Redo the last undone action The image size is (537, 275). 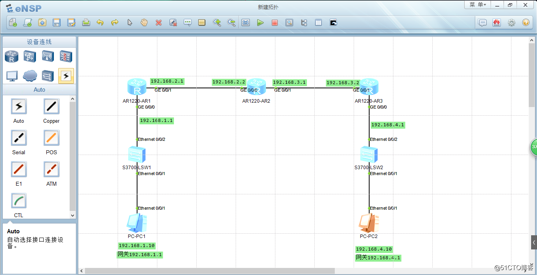(x=115, y=22)
